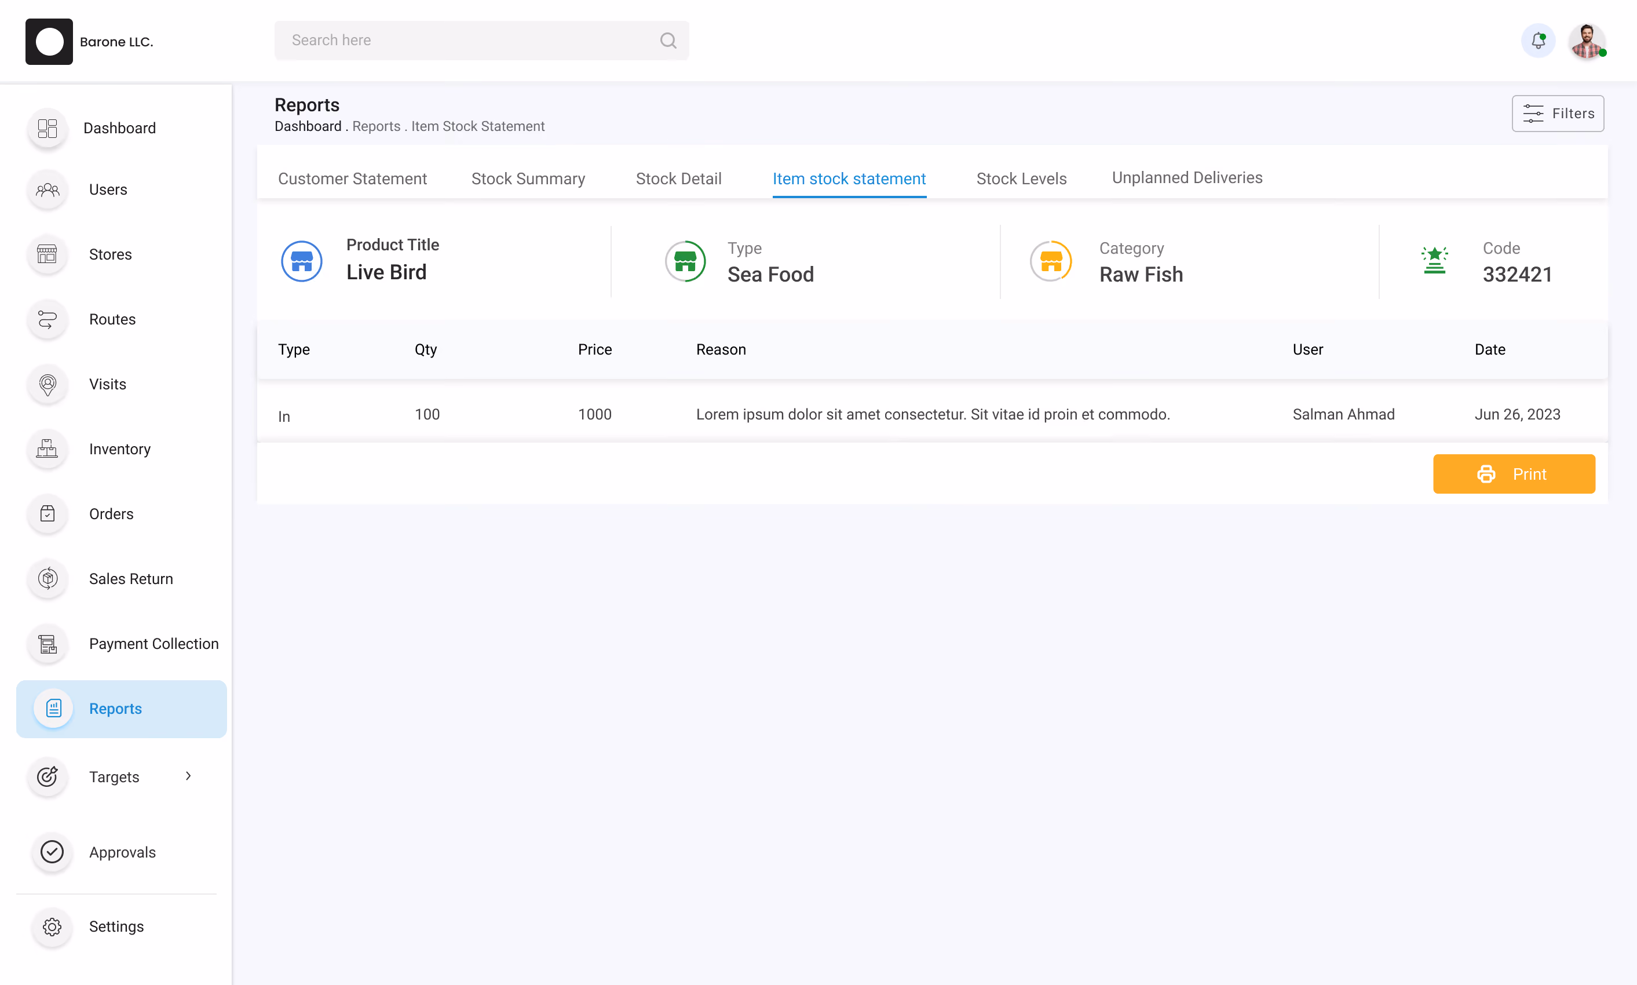Click Reports breadcrumb link
This screenshot has height=985, width=1637.
(377, 126)
